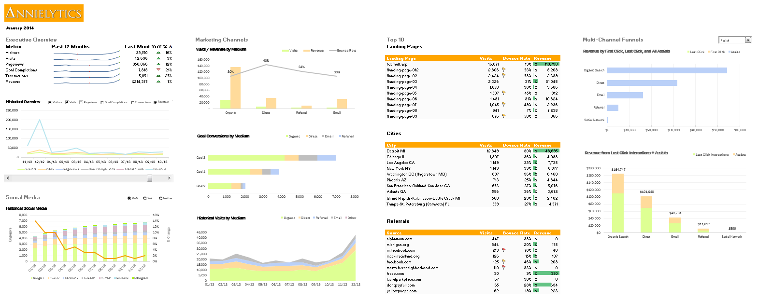The width and height of the screenshot is (758, 300).
Task: Select the YoY radio button
Action: click(144, 198)
